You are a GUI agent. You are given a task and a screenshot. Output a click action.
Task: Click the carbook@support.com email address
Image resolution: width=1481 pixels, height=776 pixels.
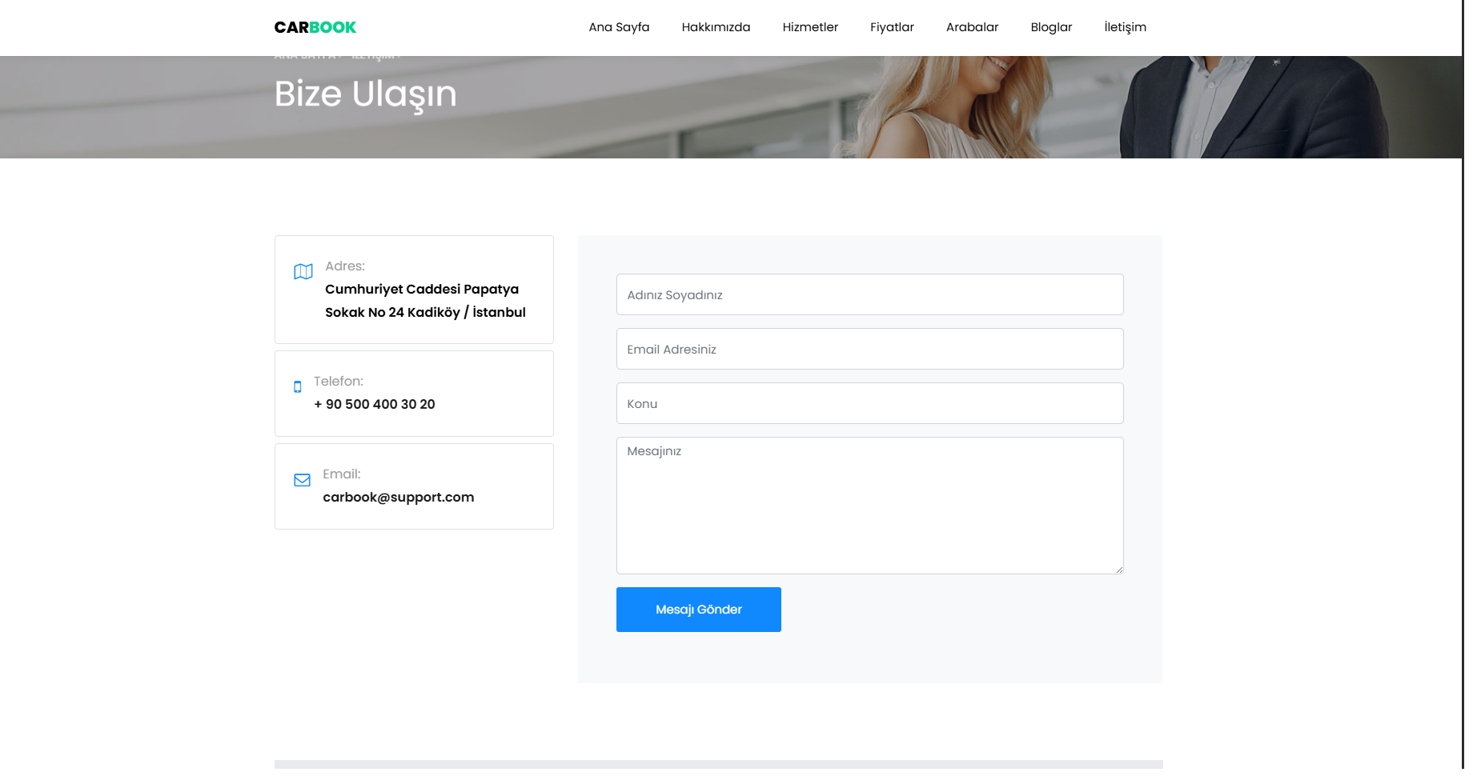399,497
